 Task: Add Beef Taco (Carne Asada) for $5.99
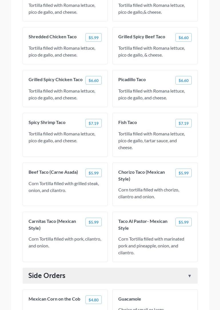93,173
